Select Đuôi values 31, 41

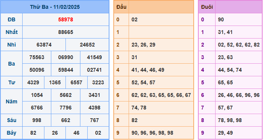click(x=225, y=32)
